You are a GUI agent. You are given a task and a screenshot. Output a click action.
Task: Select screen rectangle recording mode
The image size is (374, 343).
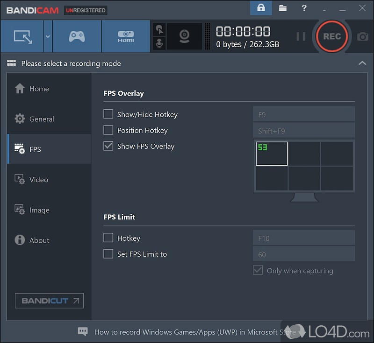click(x=22, y=36)
